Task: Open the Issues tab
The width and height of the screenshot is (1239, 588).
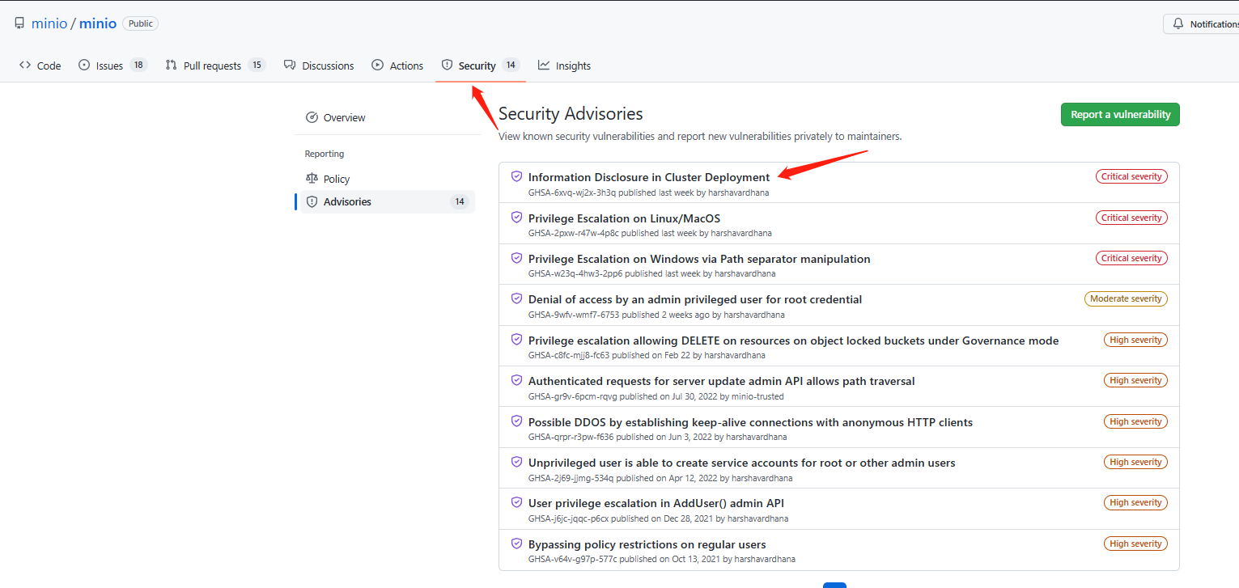Action: [x=112, y=66]
